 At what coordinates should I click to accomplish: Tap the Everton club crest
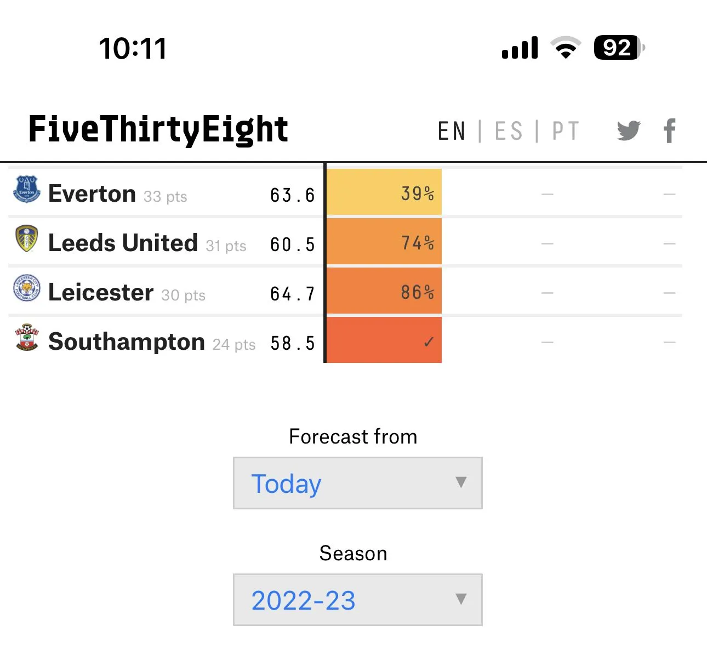click(x=27, y=189)
